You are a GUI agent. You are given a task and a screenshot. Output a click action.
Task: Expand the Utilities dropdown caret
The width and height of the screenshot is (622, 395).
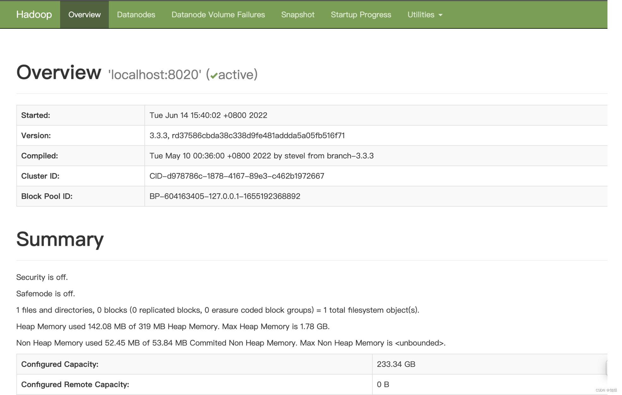pyautogui.click(x=441, y=15)
